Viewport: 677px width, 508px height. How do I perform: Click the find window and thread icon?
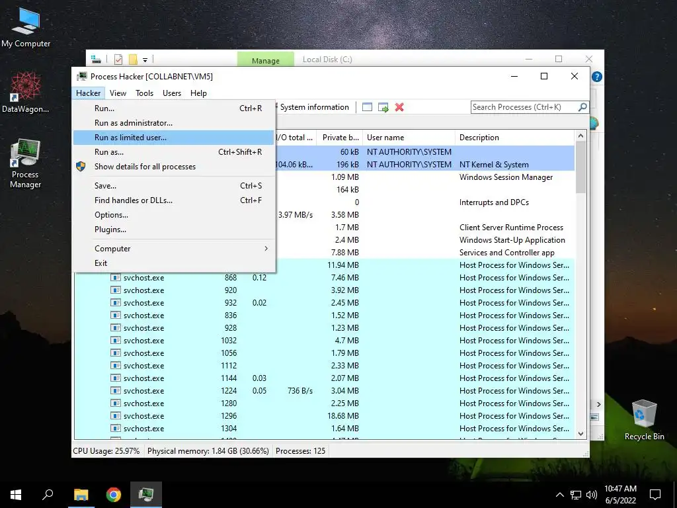[383, 107]
